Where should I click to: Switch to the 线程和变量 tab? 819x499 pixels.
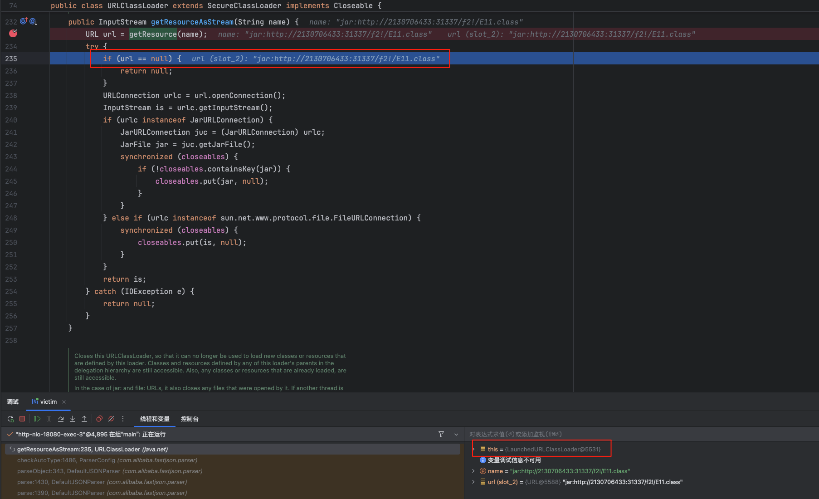(155, 419)
